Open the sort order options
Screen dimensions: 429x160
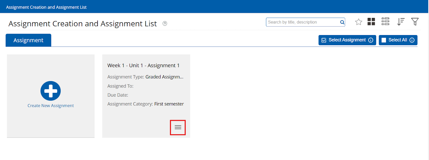click(x=401, y=22)
